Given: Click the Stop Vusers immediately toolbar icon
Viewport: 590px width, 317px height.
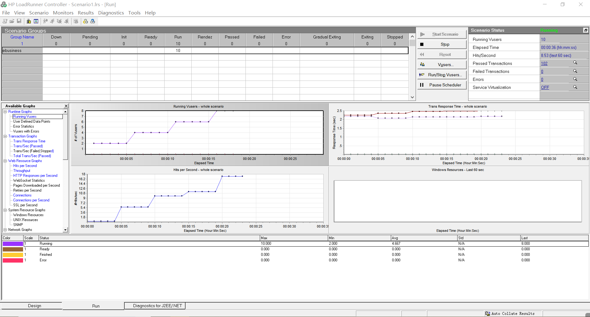Looking at the screenshot, I should click(66, 21).
